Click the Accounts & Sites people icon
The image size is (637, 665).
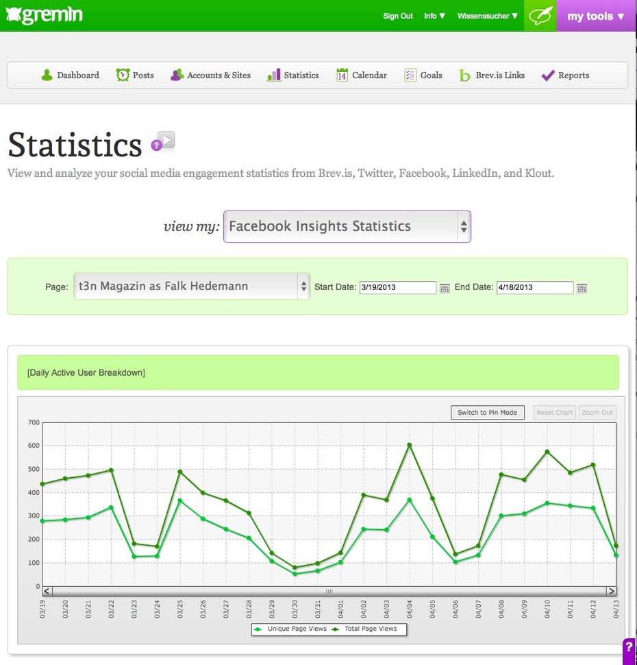177,75
